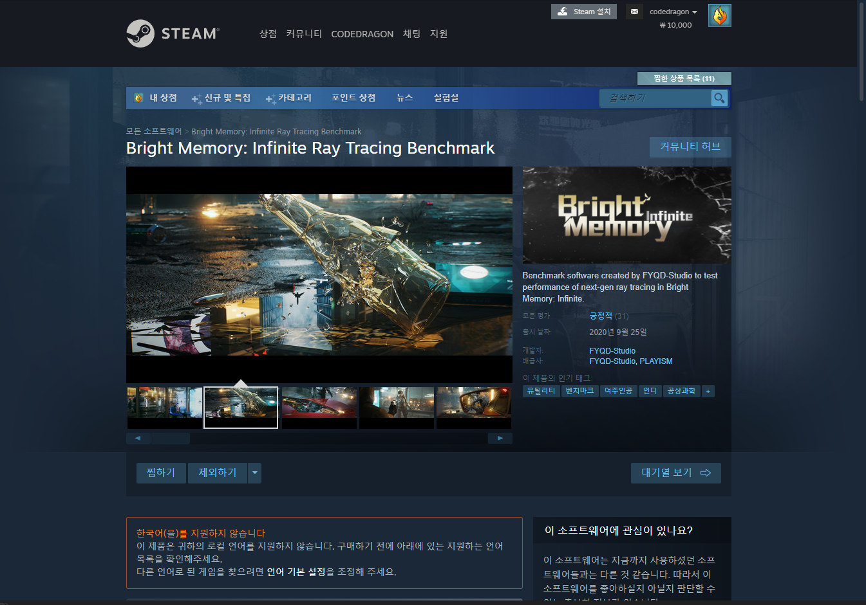Open the 언어 기본 설정 link

click(x=296, y=572)
